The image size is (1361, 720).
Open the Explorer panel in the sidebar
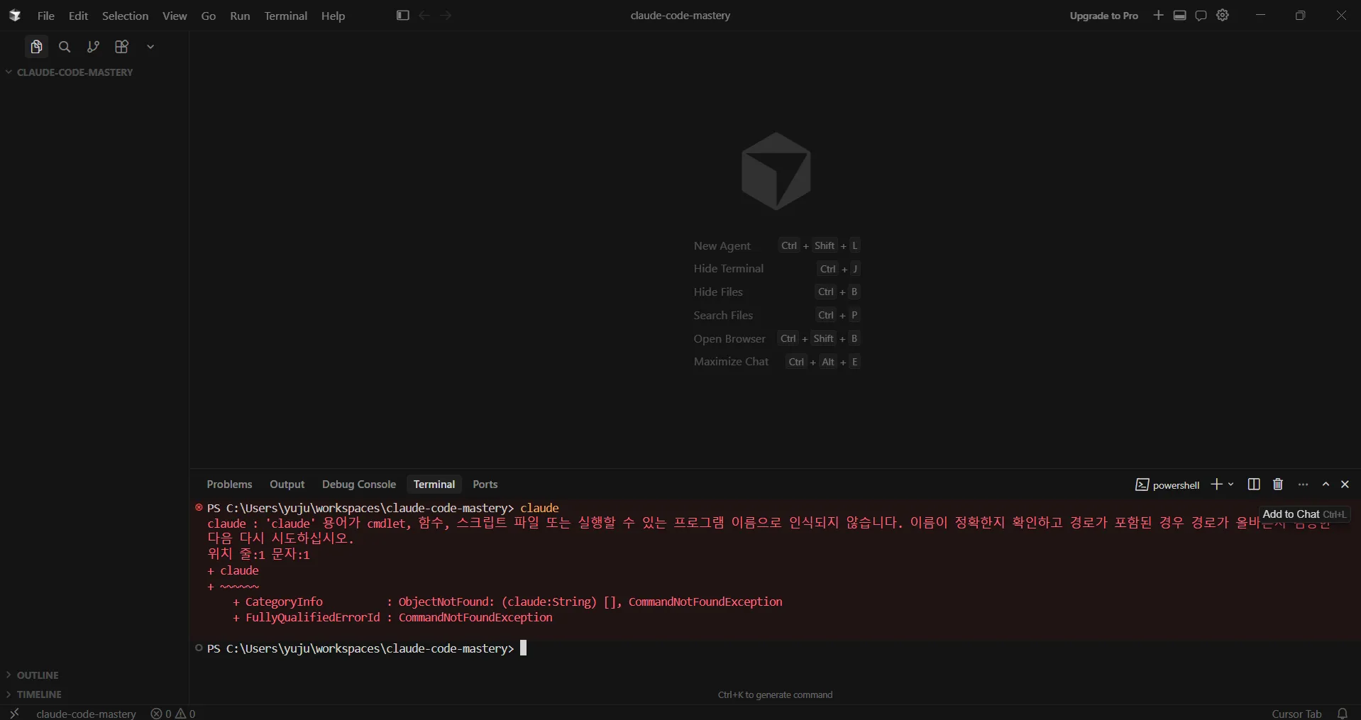click(x=35, y=47)
